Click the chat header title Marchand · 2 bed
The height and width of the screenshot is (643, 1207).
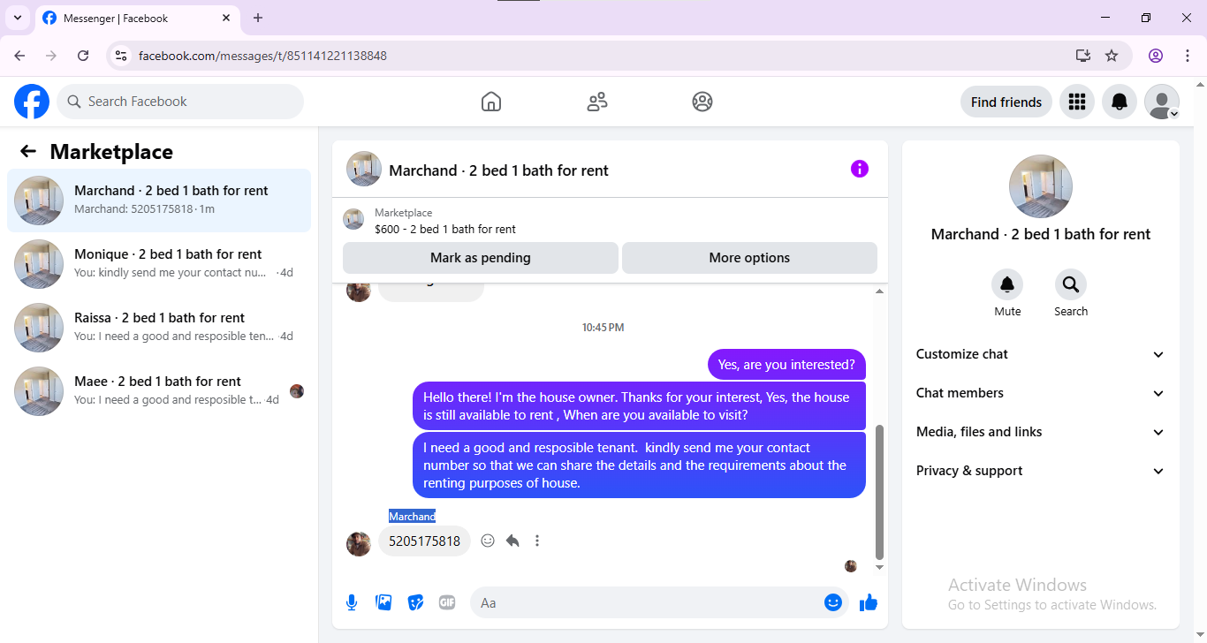tap(498, 170)
